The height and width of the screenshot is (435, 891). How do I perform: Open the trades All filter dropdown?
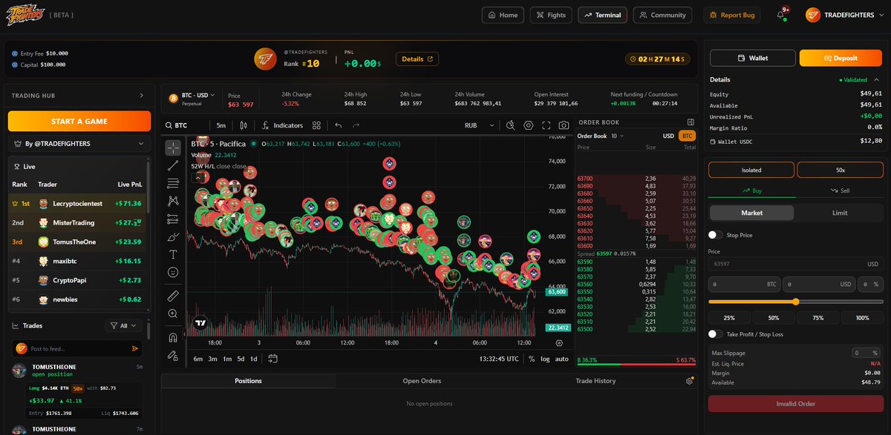(123, 325)
